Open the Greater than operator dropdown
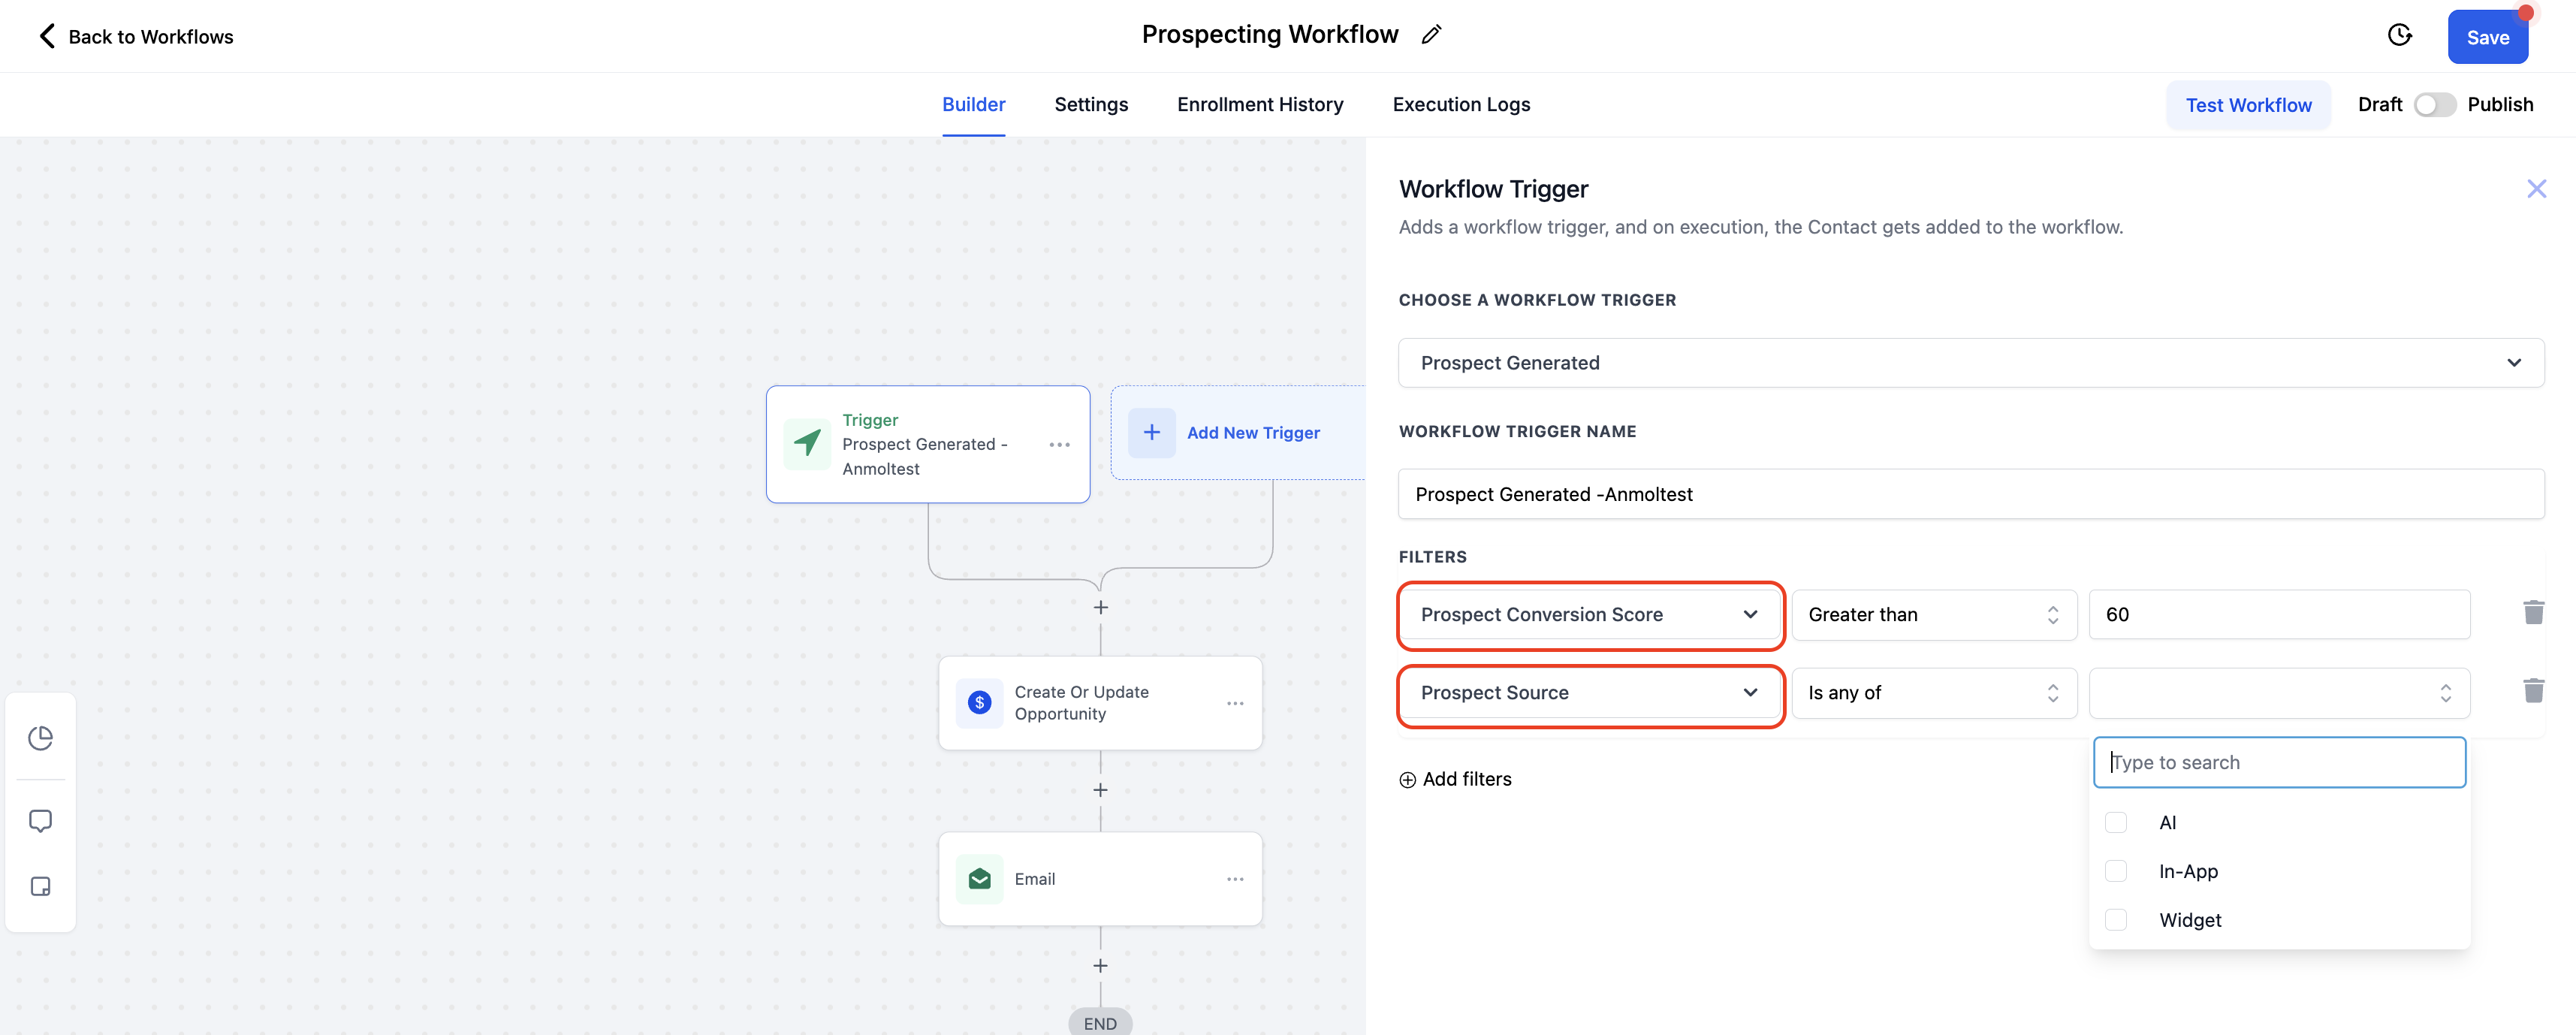The image size is (2576, 1035). pyautogui.click(x=1933, y=615)
